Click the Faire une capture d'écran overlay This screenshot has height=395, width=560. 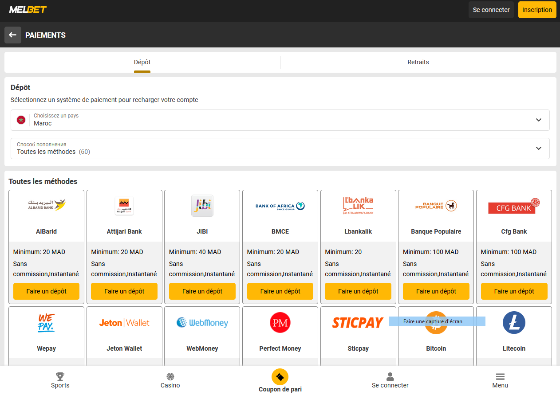[x=437, y=321]
